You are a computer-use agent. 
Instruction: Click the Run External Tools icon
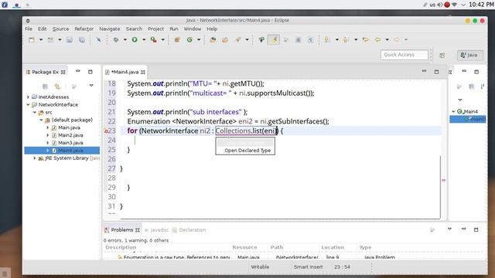[153, 39]
